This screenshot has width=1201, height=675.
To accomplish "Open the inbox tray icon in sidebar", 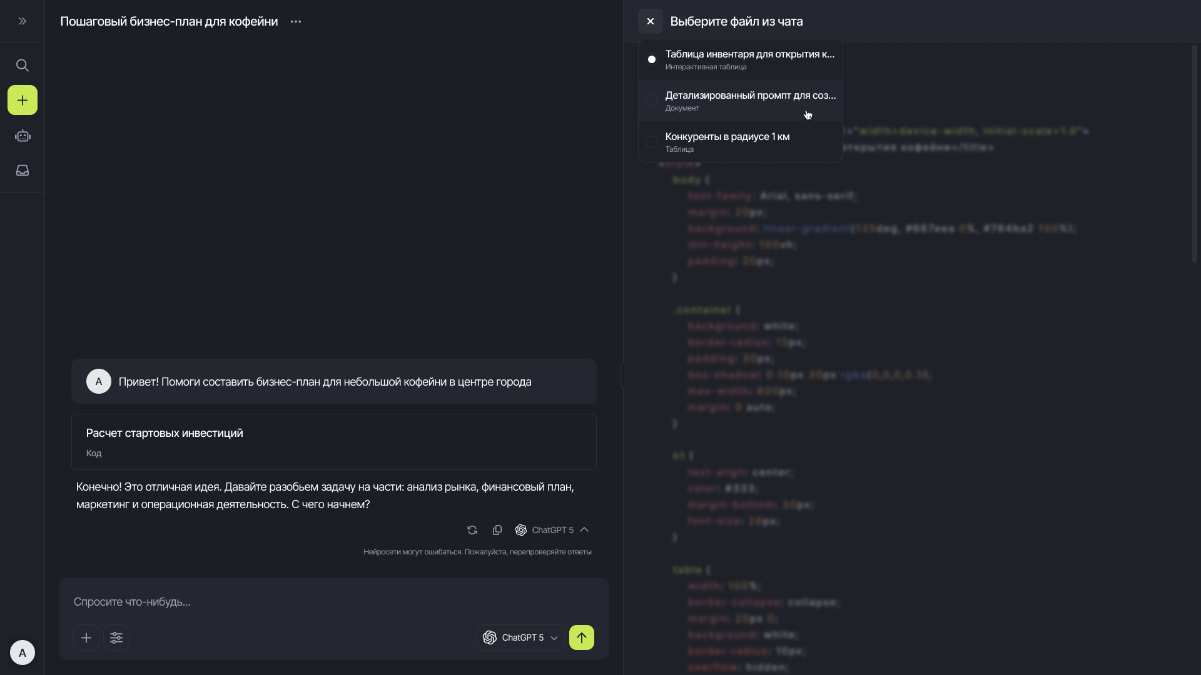I will pyautogui.click(x=23, y=171).
